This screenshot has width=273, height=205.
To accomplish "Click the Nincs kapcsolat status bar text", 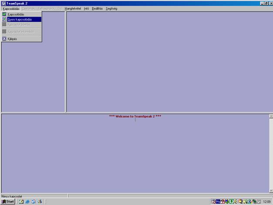I will [12, 196].
